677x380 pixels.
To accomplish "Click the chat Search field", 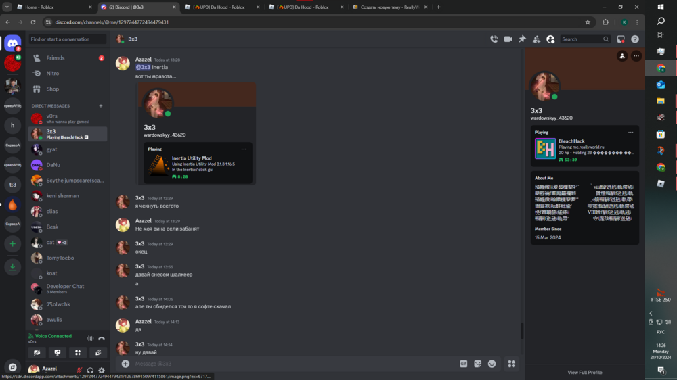I will pyautogui.click(x=585, y=39).
